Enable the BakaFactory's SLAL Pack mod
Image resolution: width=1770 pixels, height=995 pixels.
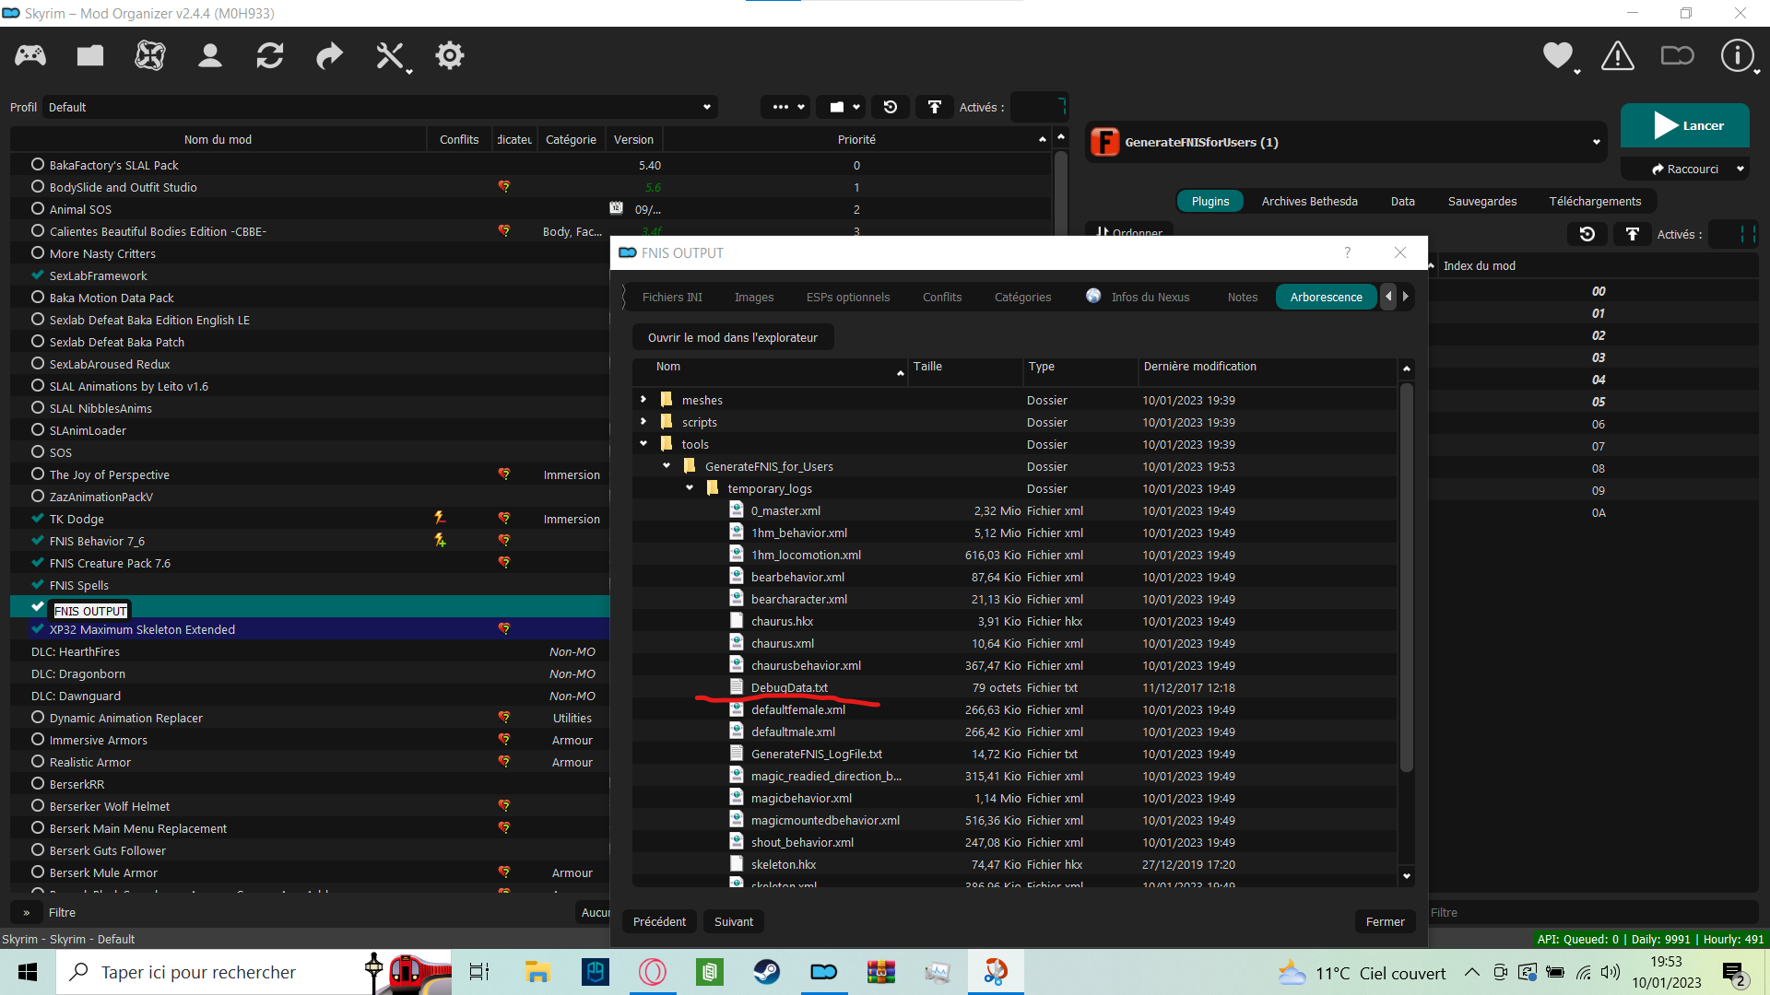38,165
